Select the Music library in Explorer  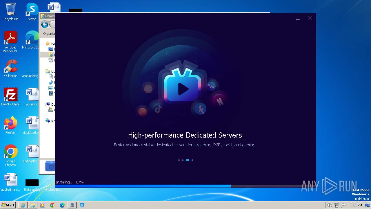[x=52, y=82]
